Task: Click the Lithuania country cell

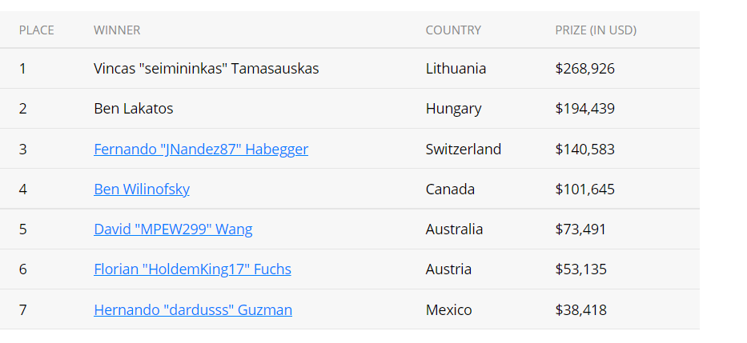Action: [456, 69]
